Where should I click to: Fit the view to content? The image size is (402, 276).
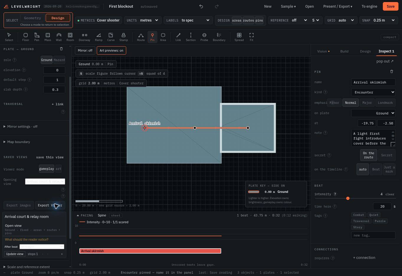pyautogui.click(x=252, y=37)
